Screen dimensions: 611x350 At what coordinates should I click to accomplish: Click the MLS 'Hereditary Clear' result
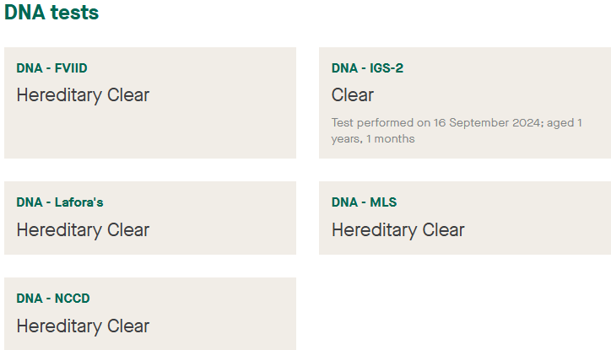click(397, 229)
